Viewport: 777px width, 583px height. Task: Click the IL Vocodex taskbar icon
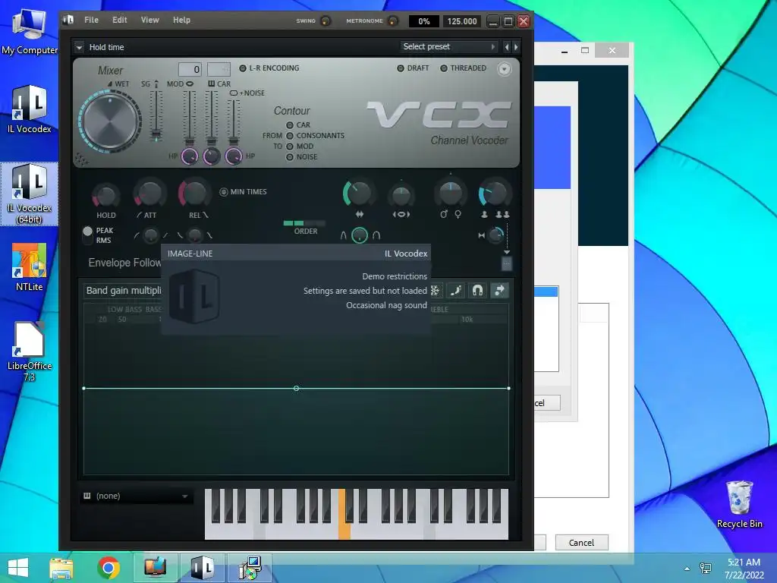202,568
